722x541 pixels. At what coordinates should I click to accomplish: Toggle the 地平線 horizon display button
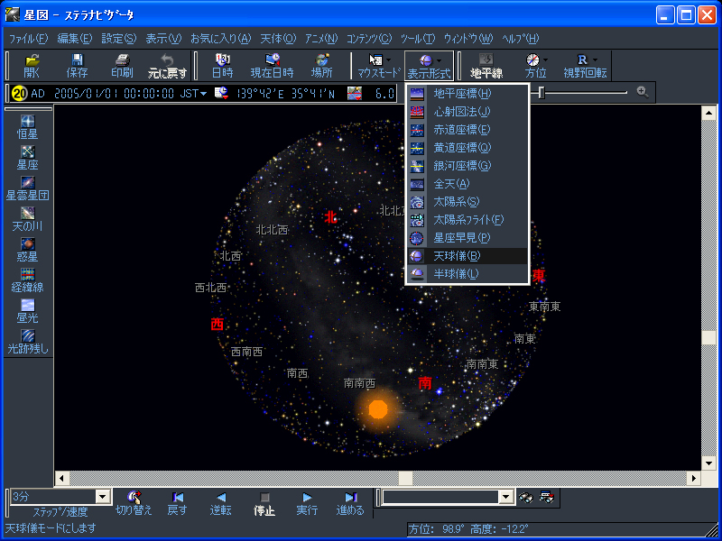point(486,65)
